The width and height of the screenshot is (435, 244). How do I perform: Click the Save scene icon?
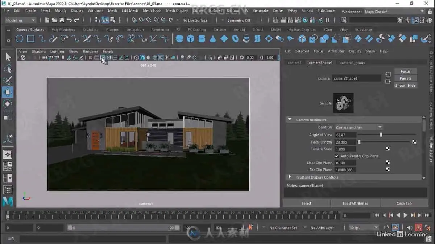pos(62,20)
